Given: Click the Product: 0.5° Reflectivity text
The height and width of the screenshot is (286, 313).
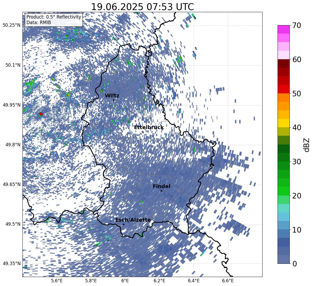Looking at the screenshot, I should click(x=54, y=17).
